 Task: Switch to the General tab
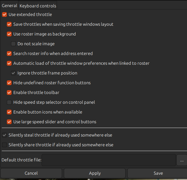(x=9, y=6)
